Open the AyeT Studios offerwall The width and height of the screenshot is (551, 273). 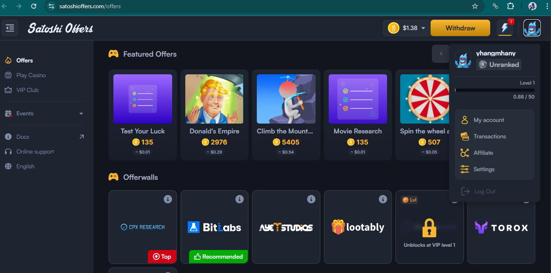(286, 227)
